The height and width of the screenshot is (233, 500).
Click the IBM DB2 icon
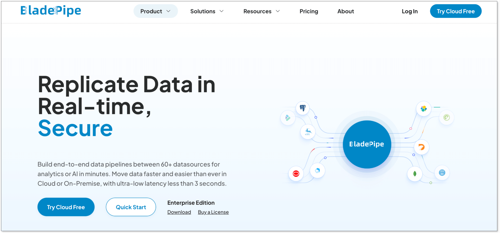point(442,173)
